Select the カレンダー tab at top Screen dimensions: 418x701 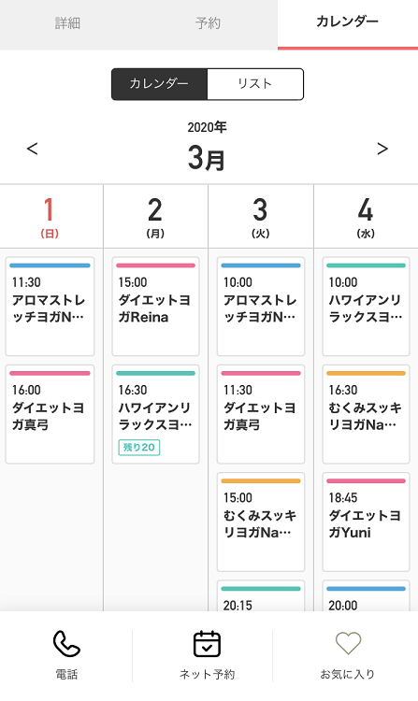[347, 21]
